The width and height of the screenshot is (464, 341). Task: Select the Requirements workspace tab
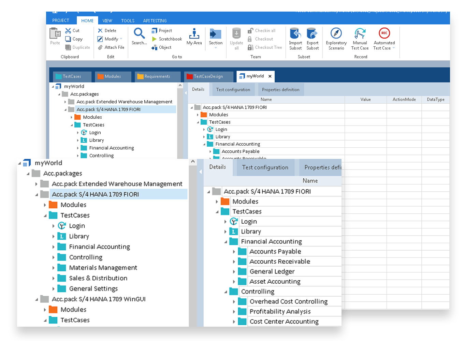157,76
